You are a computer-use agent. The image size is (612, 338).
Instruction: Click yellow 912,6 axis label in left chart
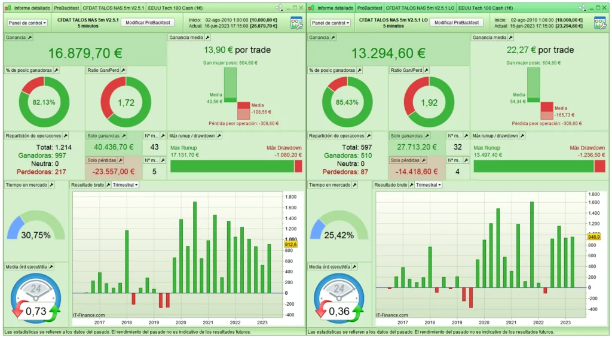pos(291,244)
